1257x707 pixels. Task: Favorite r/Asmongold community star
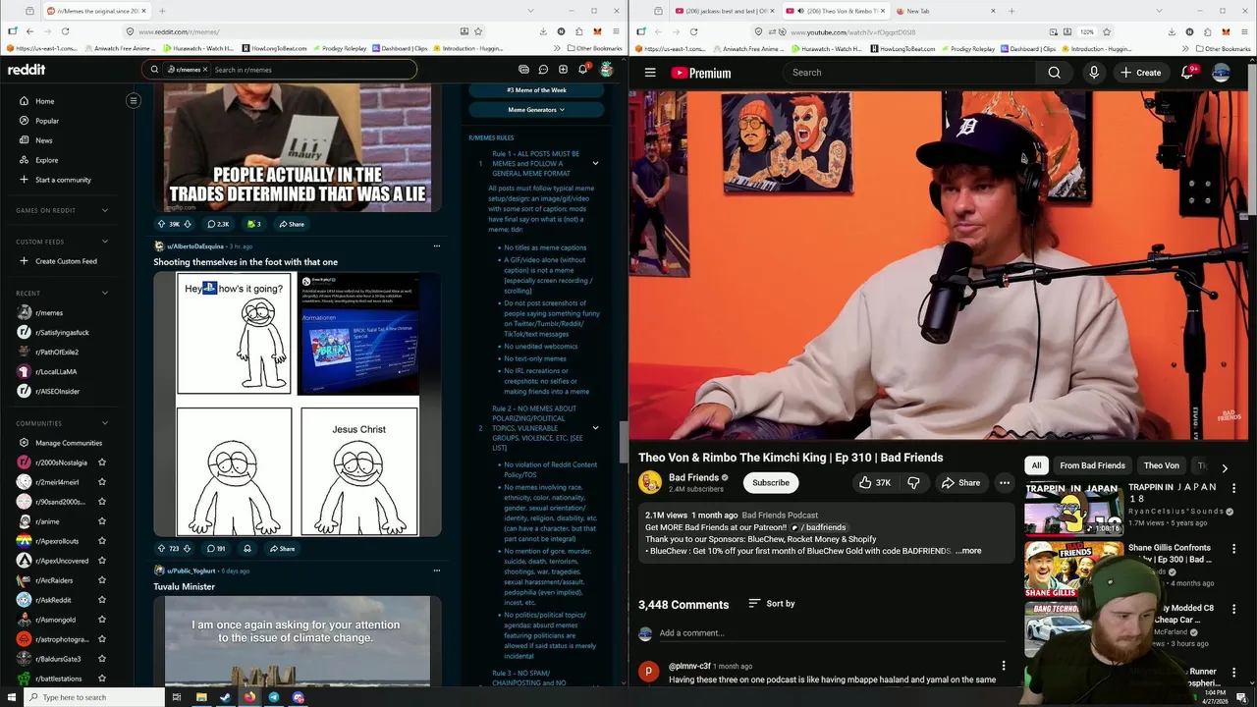pos(102,620)
